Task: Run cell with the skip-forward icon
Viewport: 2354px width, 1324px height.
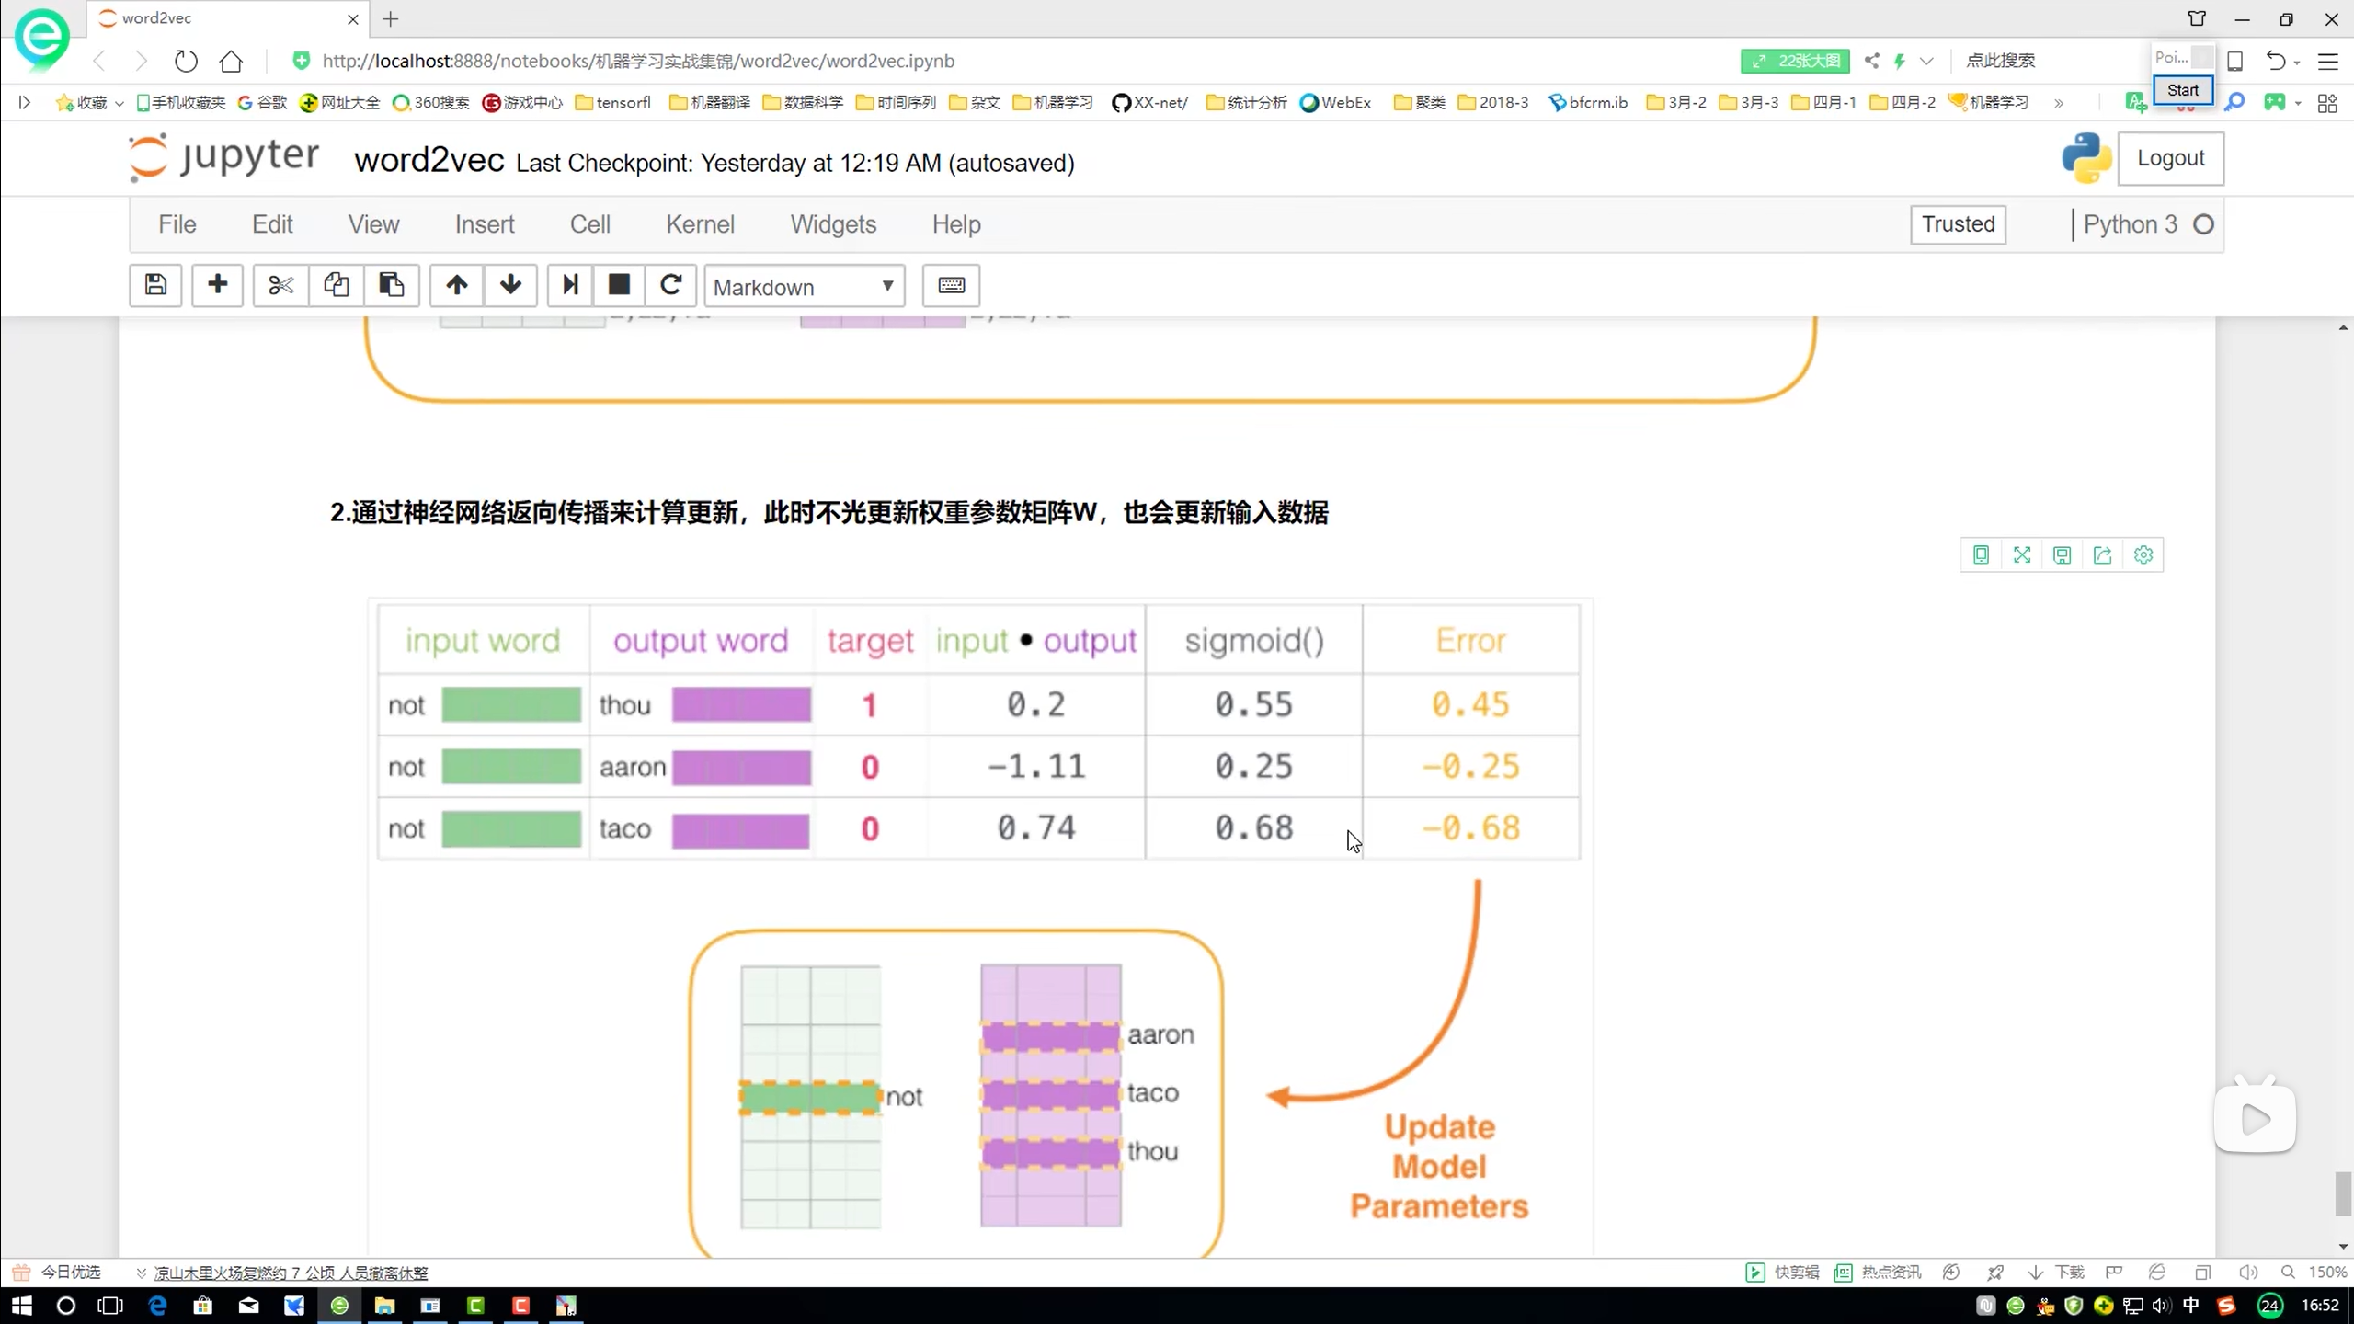Action: pyautogui.click(x=570, y=285)
